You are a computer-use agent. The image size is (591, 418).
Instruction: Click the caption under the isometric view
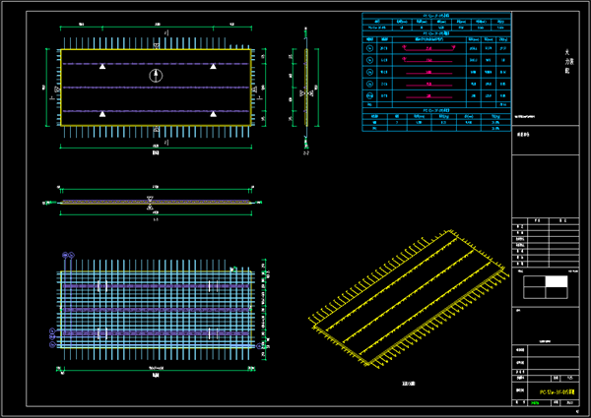(x=409, y=384)
